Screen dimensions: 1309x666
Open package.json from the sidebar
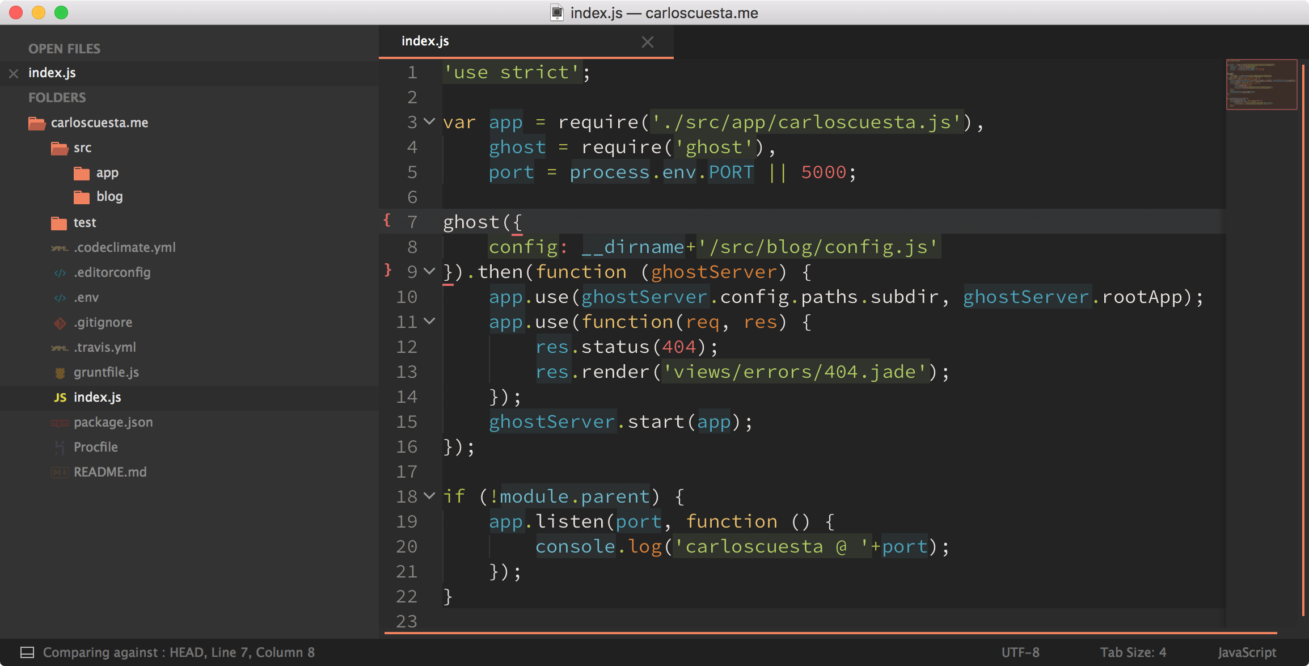(x=113, y=423)
